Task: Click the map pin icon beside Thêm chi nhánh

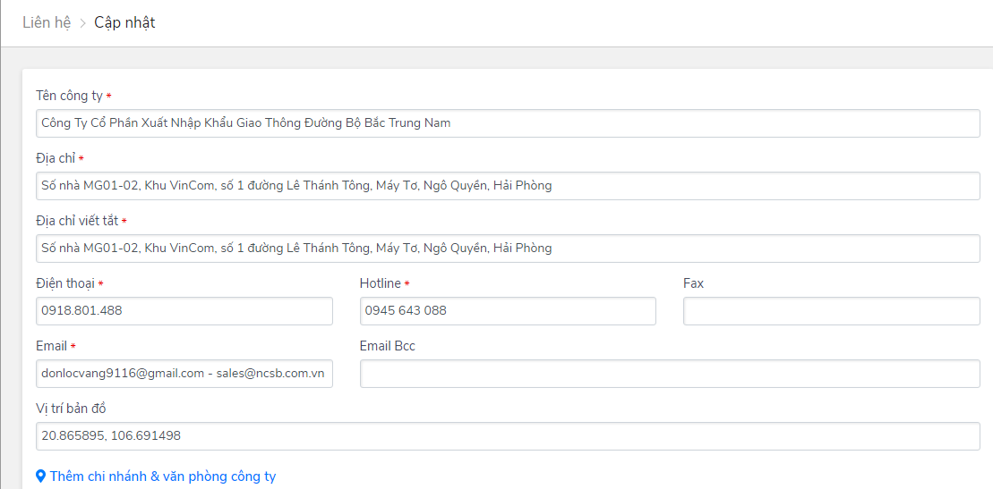Action: [40, 476]
